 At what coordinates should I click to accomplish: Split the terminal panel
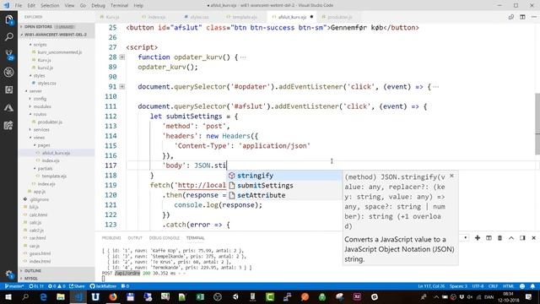[489, 238]
